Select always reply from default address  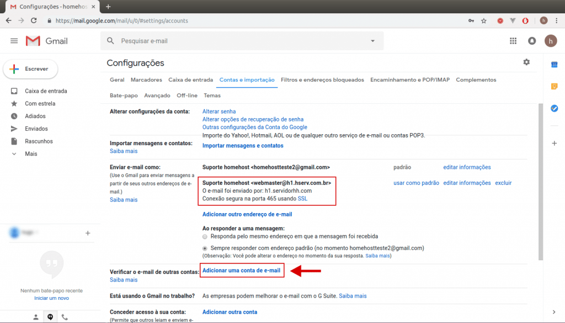[x=205, y=248]
